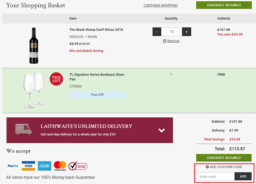
Task: Expand the Laithwaite's Unlimited Delivery banner chevron
Action: point(161,130)
